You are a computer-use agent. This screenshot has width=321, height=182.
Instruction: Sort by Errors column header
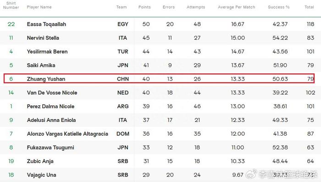(x=169, y=7)
